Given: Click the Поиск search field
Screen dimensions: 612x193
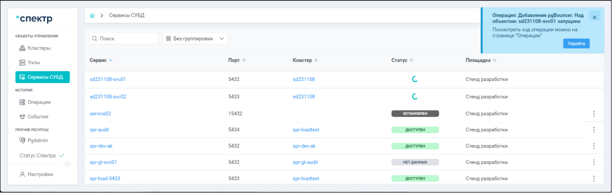Looking at the screenshot, I should tap(124, 39).
